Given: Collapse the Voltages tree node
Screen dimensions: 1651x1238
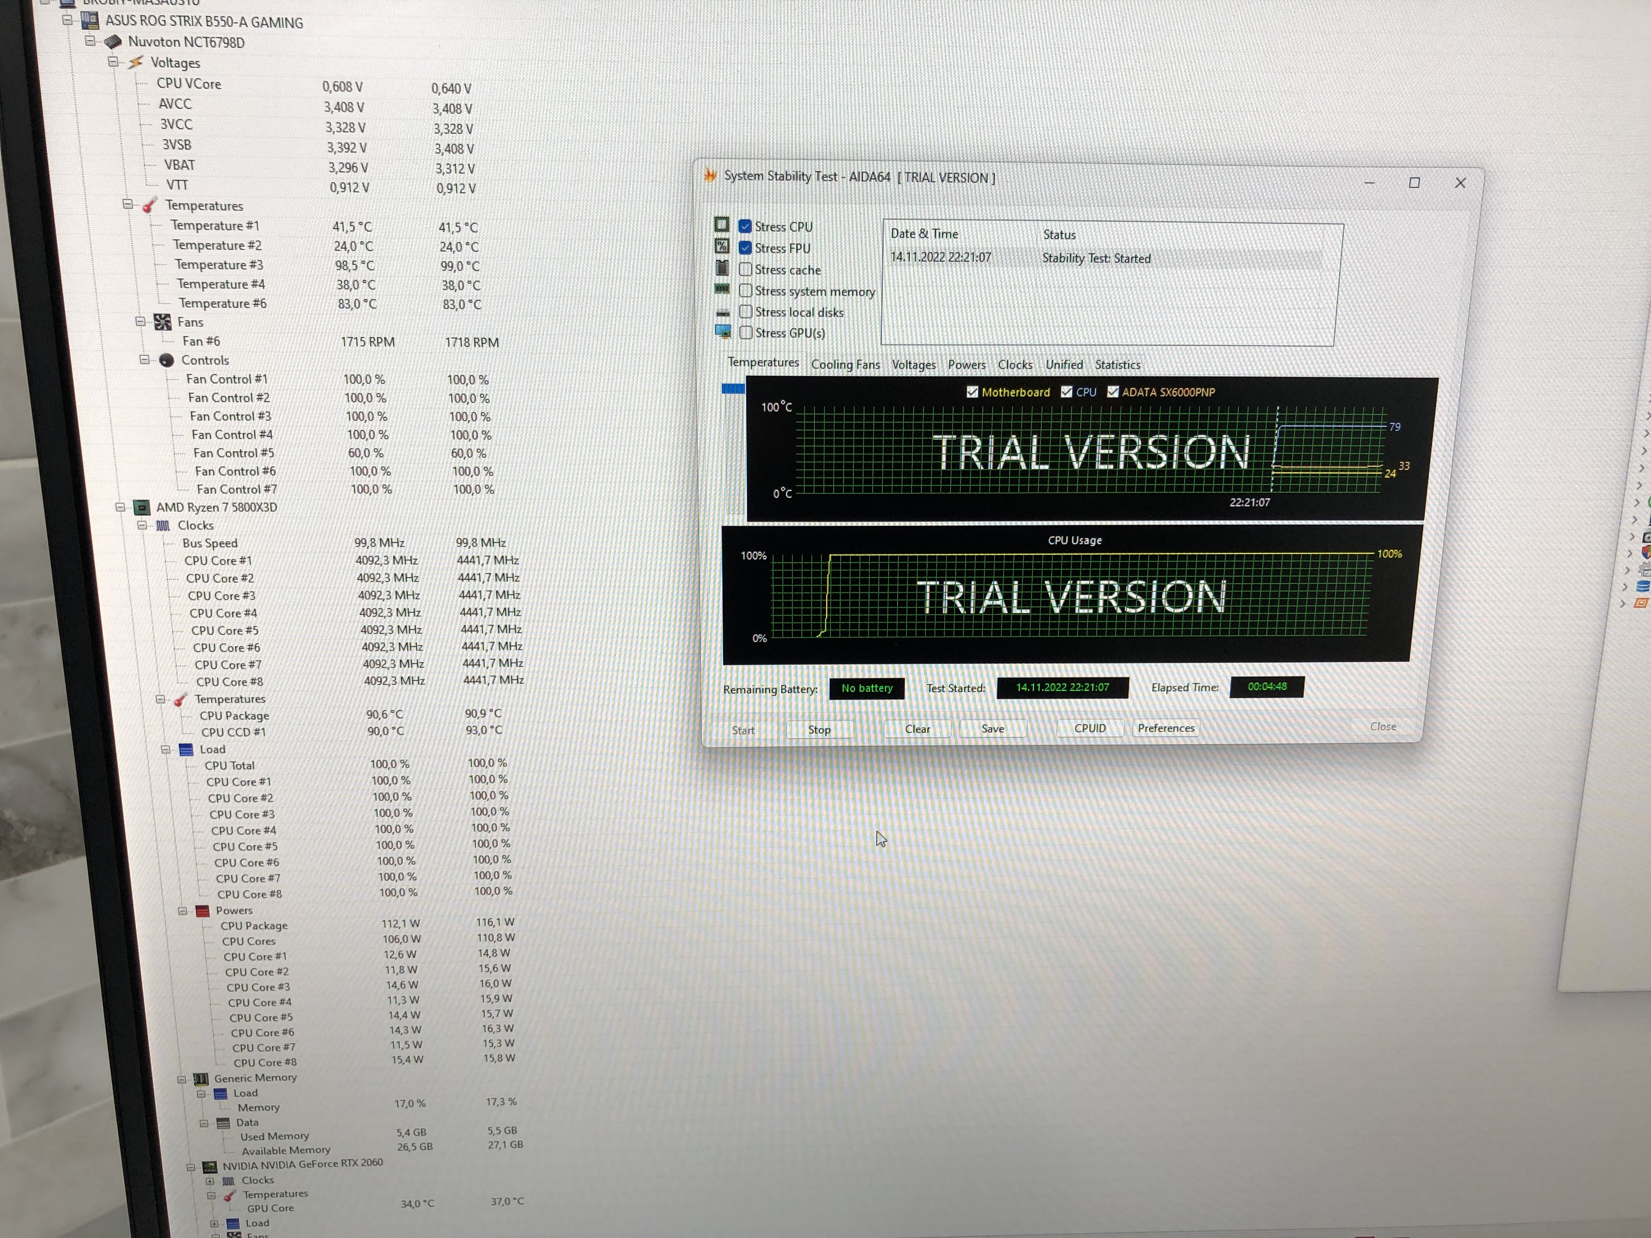Looking at the screenshot, I should pos(113,62).
